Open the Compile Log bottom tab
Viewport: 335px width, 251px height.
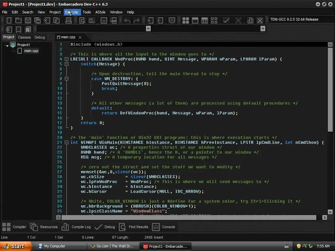tap(76, 227)
